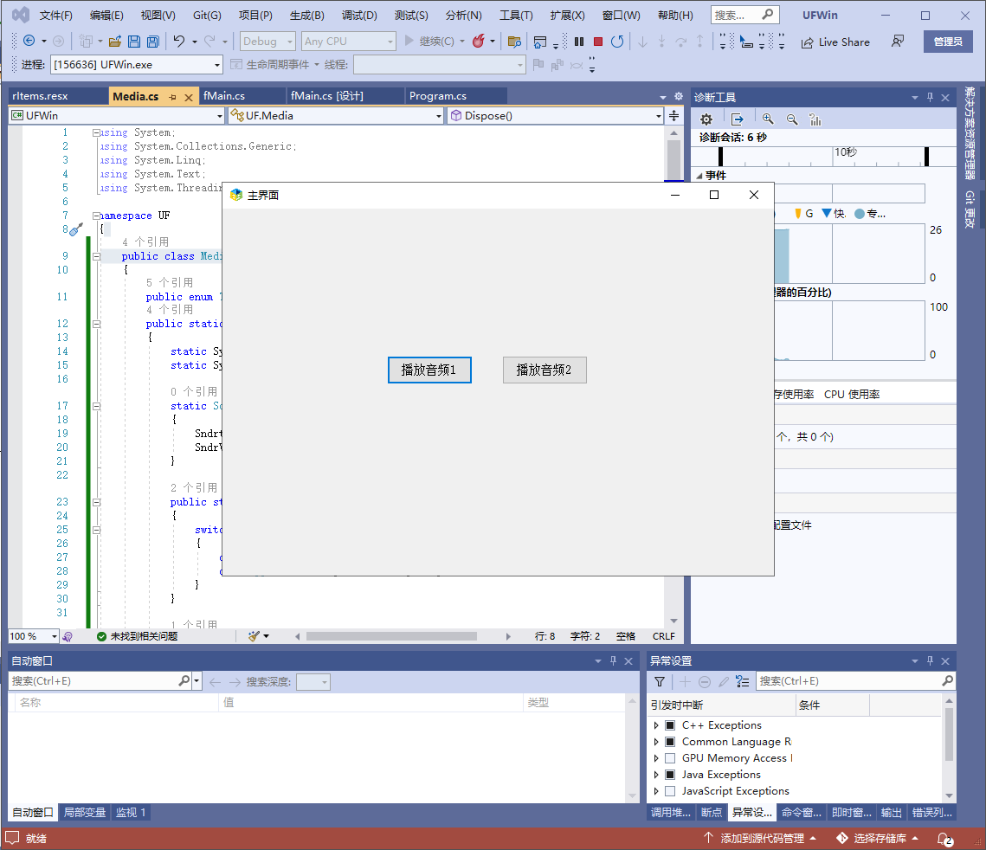Click the Undo arrow icon

[179, 42]
